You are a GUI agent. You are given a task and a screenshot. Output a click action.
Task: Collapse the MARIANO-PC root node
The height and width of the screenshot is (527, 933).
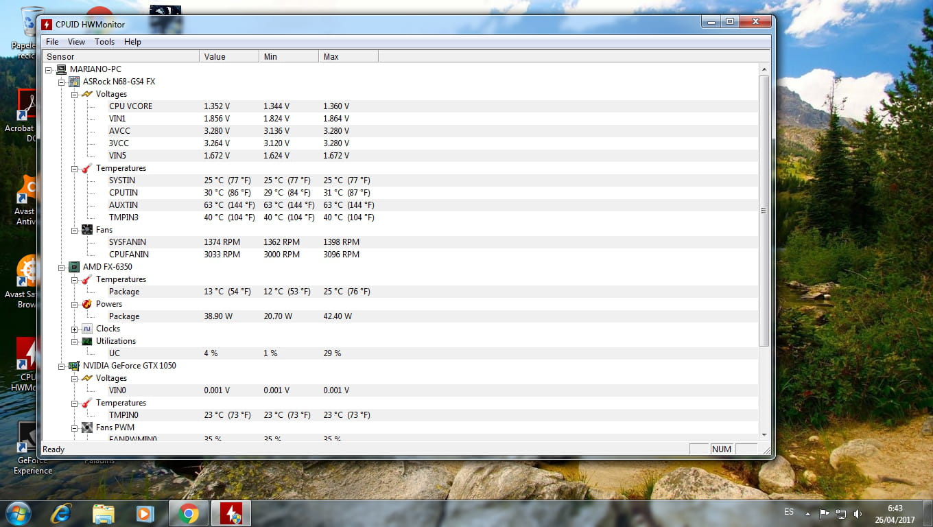[x=49, y=69]
